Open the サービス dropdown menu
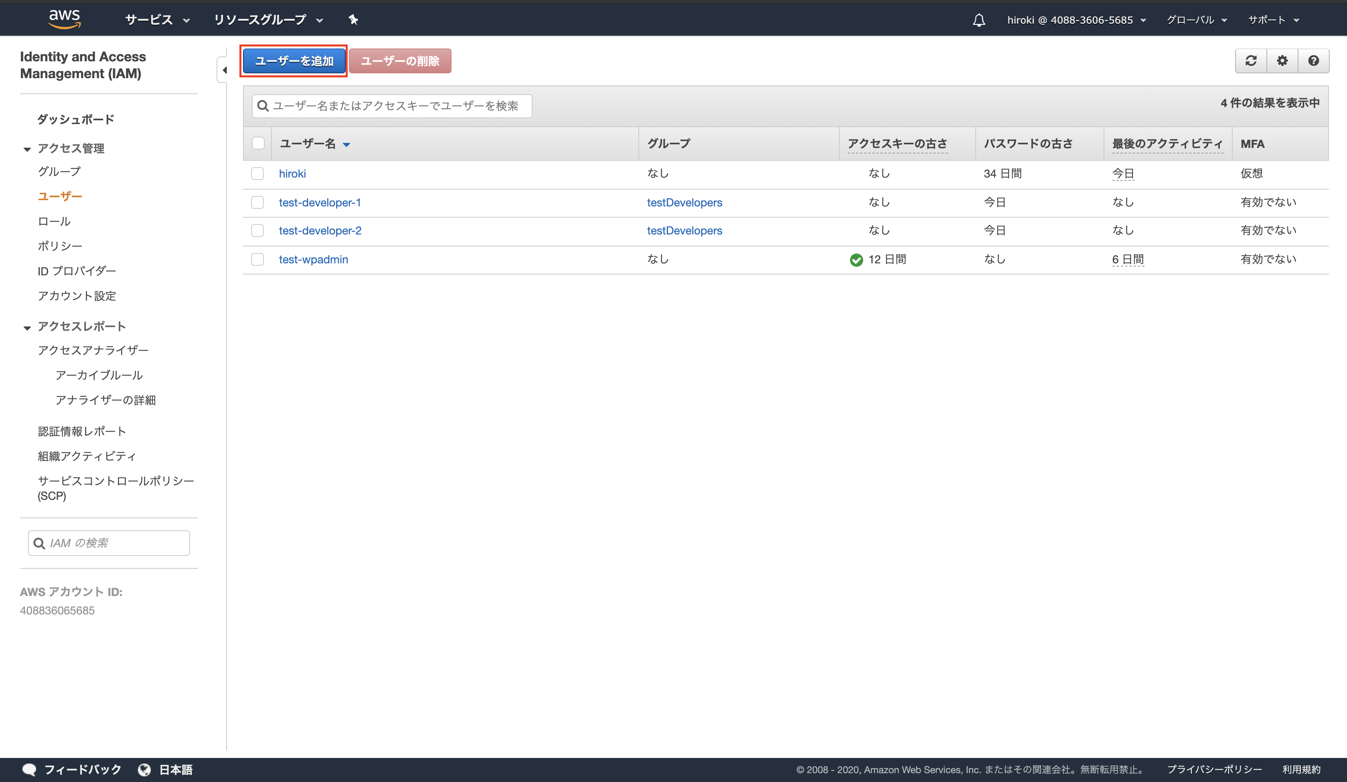This screenshot has width=1347, height=782. point(158,20)
